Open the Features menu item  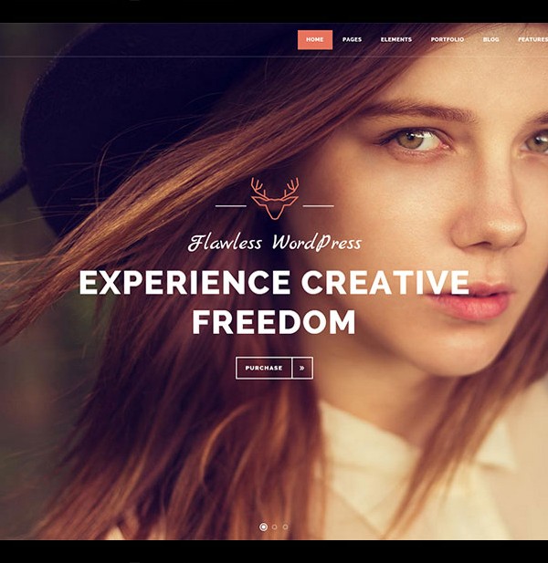pyautogui.click(x=532, y=39)
